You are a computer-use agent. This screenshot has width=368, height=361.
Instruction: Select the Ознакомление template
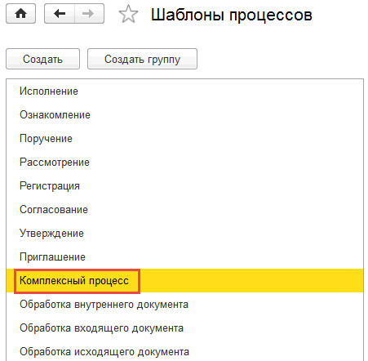click(x=184, y=115)
